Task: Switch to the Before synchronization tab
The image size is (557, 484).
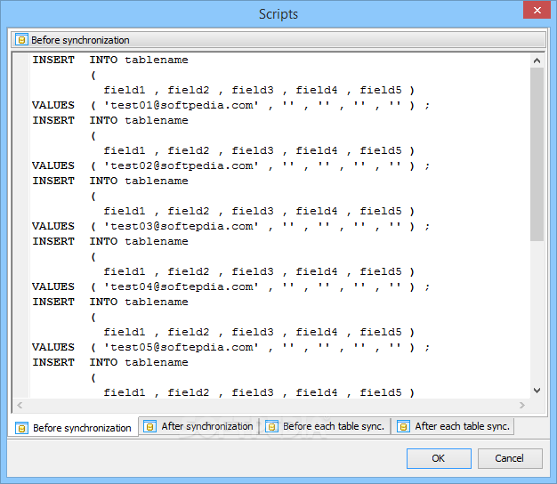Action: 73,427
